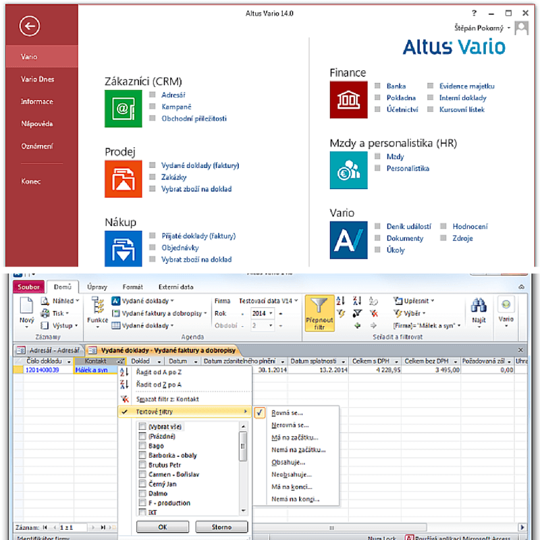This screenshot has height=540, width=540.
Task: Check the Černý Jan checkbox
Action: click(x=142, y=484)
